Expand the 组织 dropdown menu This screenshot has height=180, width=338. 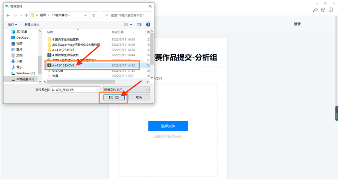click(x=12, y=25)
